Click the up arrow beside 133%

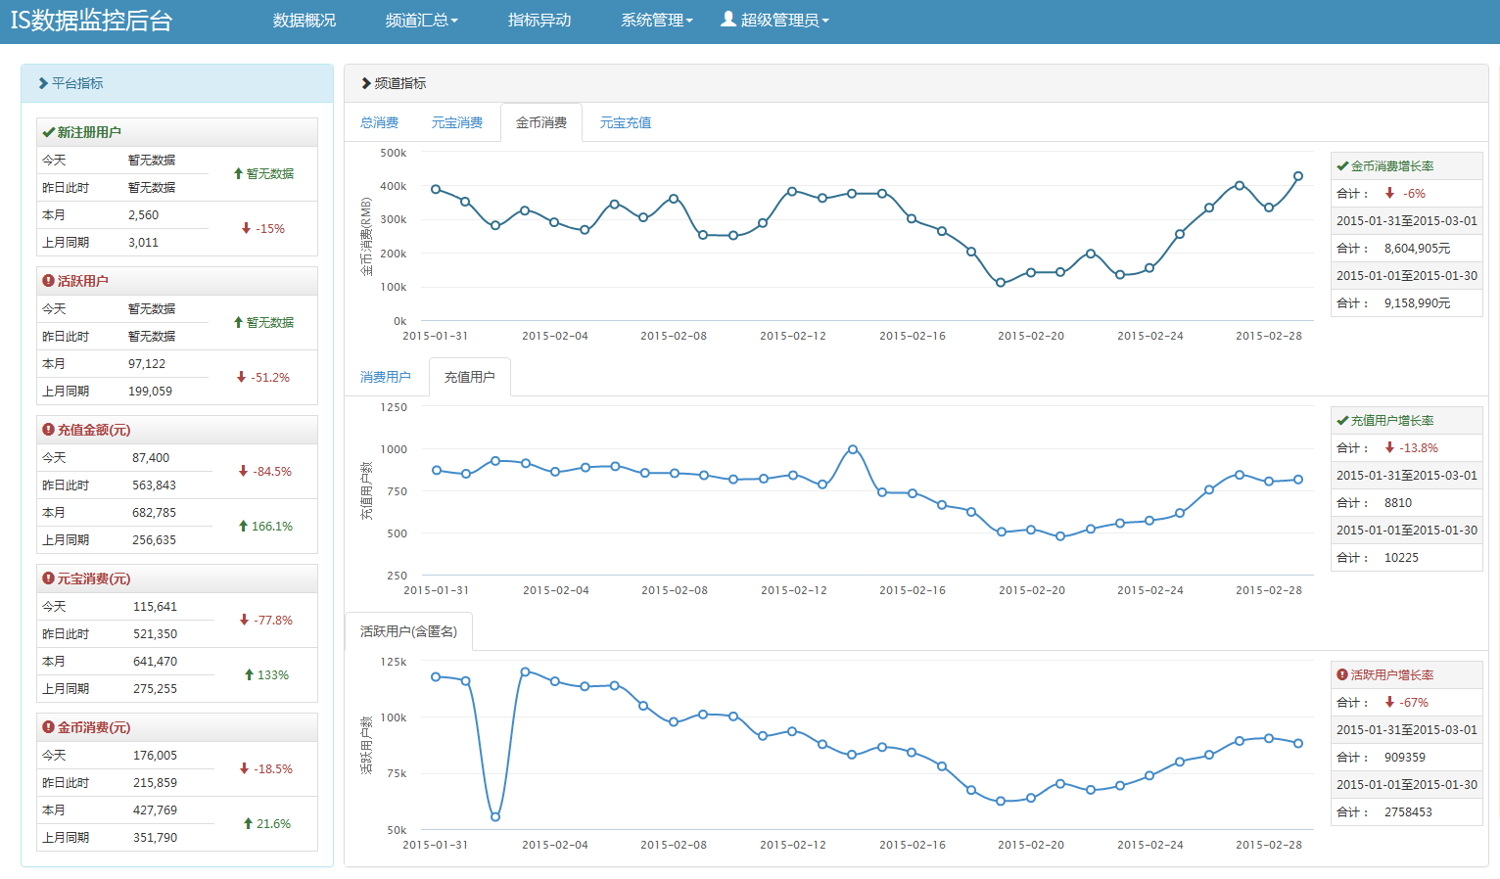coord(249,674)
